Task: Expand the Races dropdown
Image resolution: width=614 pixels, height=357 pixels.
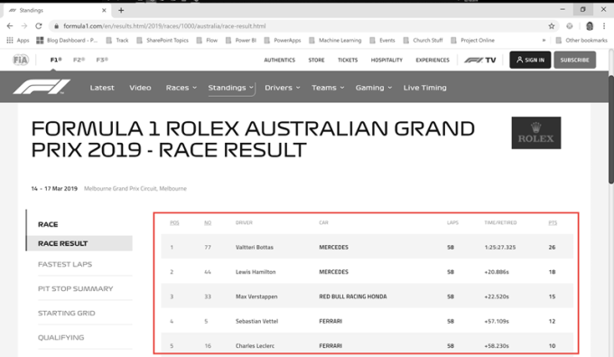Action: (x=181, y=88)
